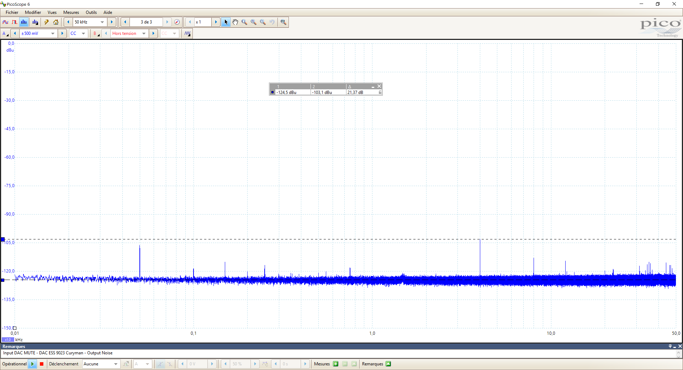Open channel A options button
This screenshot has height=370, width=683.
[5, 33]
